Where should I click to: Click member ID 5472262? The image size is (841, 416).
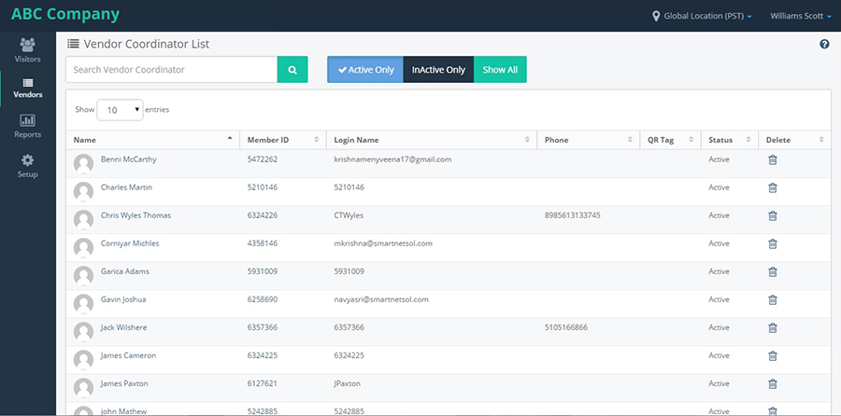click(263, 159)
